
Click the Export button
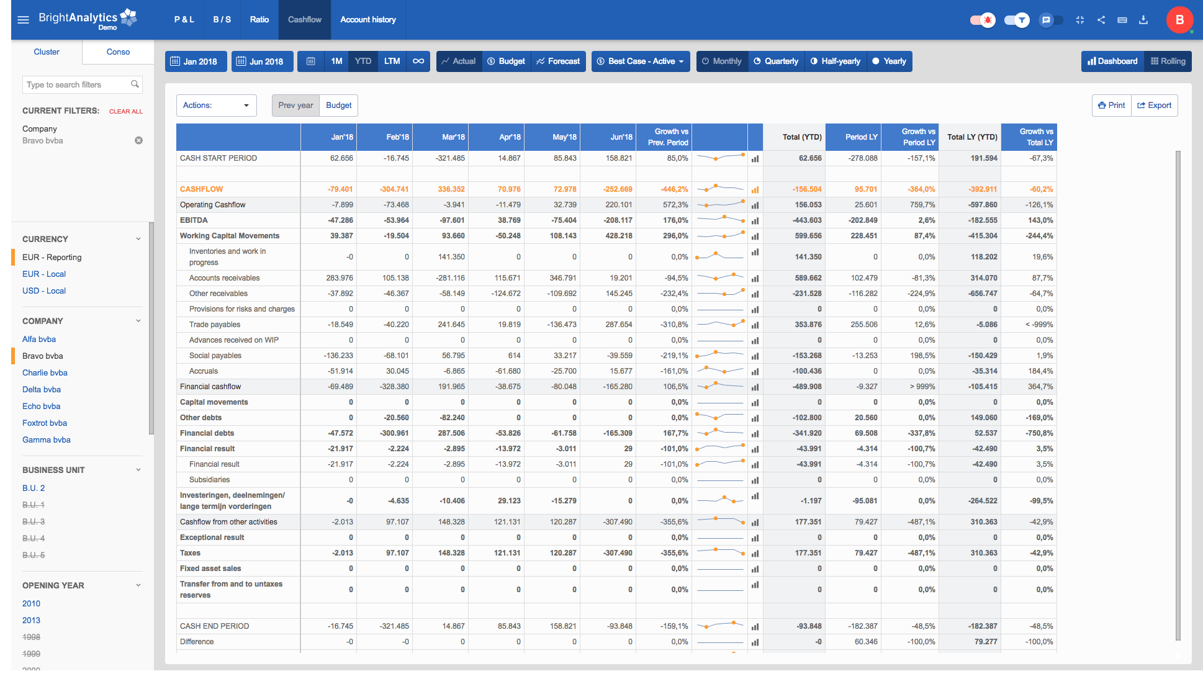click(x=1154, y=105)
